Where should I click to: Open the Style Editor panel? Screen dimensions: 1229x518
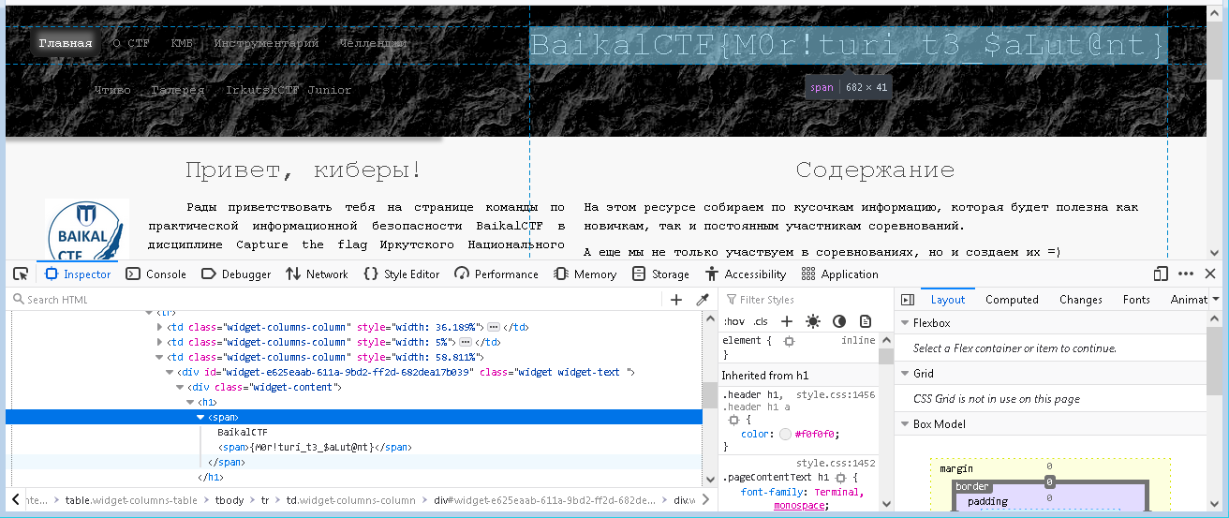pyautogui.click(x=402, y=274)
